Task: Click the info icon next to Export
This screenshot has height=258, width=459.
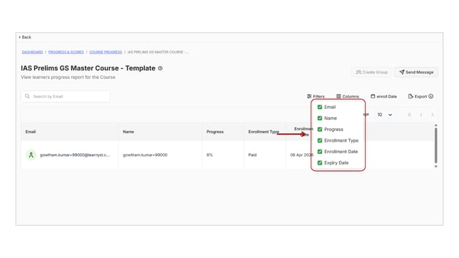Action: click(x=431, y=96)
